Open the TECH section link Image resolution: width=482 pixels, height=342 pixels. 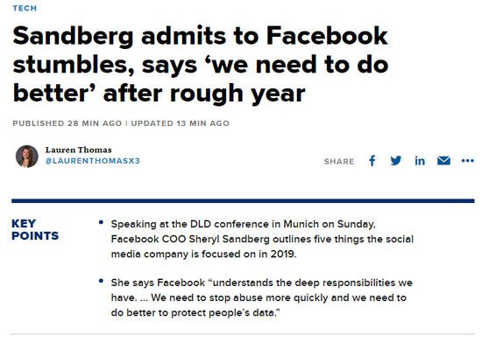point(25,8)
